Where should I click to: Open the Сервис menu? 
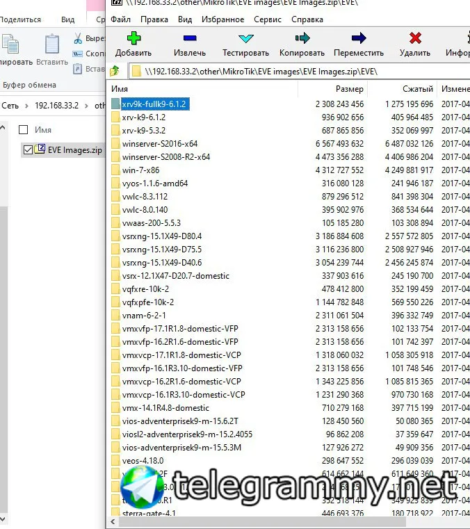click(x=268, y=19)
